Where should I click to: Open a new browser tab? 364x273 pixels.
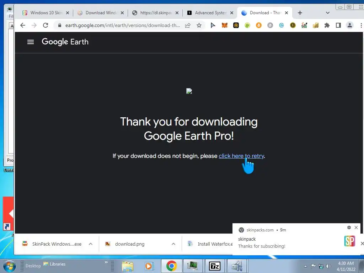pyautogui.click(x=300, y=13)
